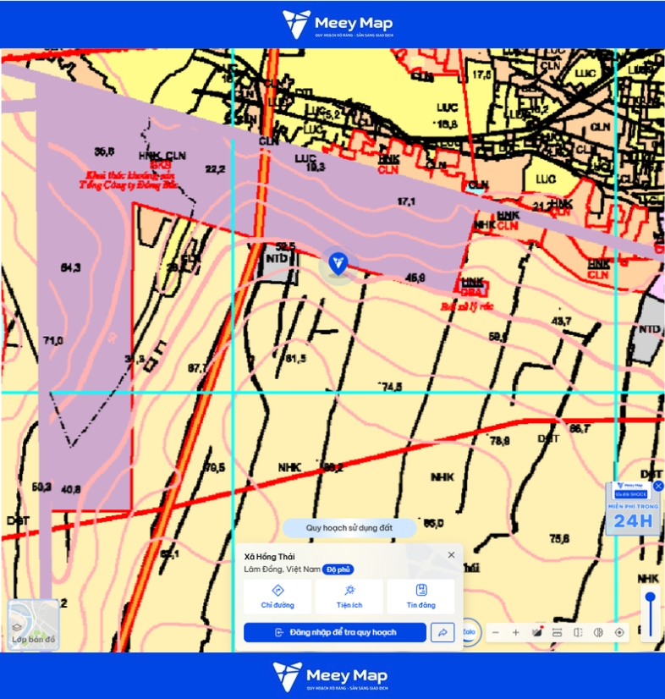Adjust the vertical overlay opacity slider
Screen dimensions: 665x699
pyautogui.click(x=651, y=614)
